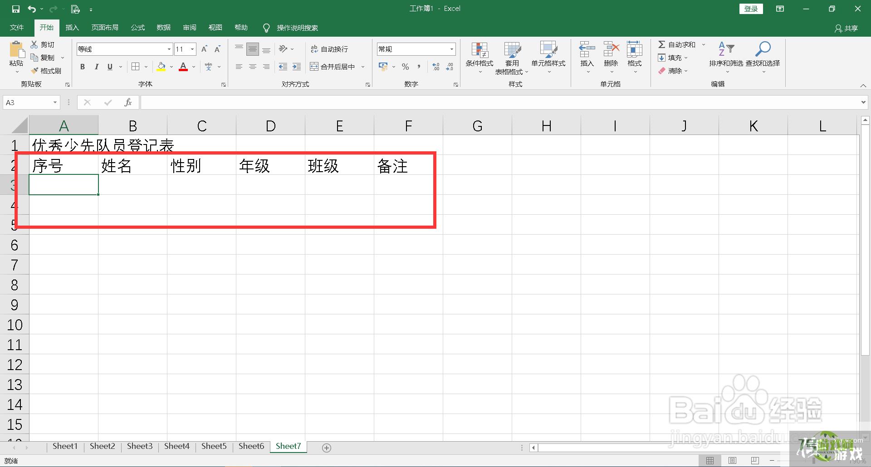
Task: Open the Name Box dropdown
Action: (55, 102)
